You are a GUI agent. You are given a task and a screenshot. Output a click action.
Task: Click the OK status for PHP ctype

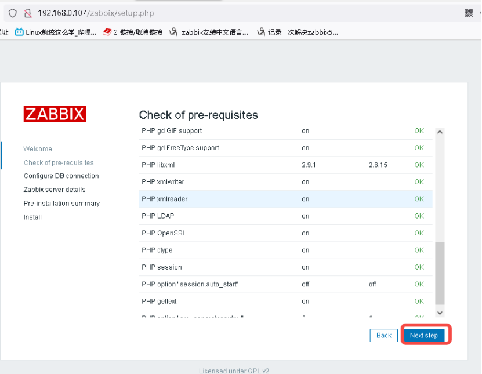click(x=419, y=250)
